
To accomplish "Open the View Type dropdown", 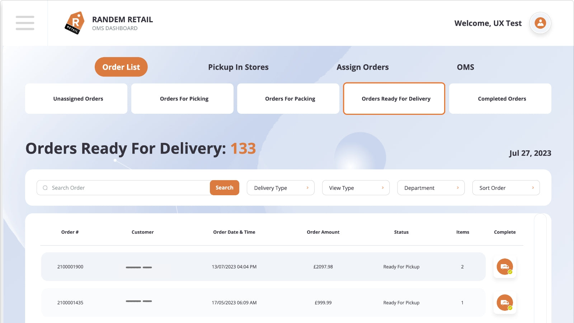I will point(356,188).
